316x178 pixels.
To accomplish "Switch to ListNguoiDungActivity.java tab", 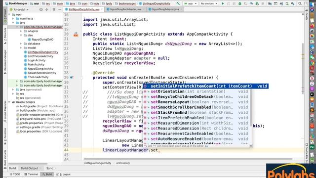I will tap(84, 9).
